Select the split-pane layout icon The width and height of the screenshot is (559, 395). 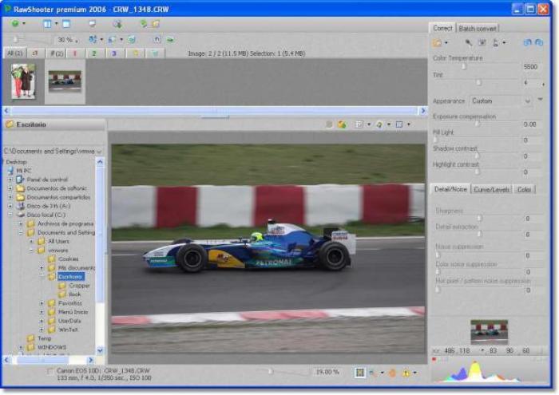tap(47, 24)
